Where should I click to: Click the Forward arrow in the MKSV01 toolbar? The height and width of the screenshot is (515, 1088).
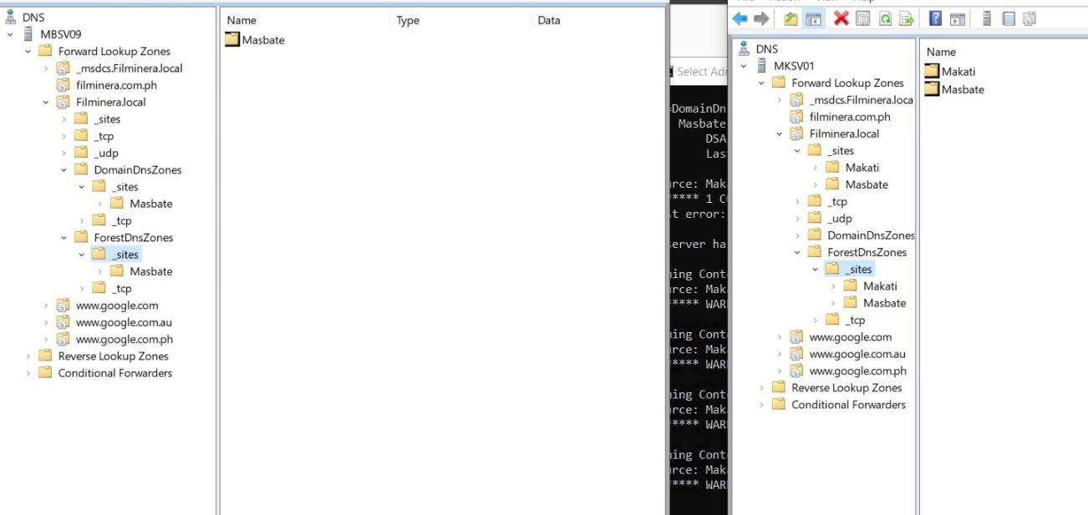point(760,18)
